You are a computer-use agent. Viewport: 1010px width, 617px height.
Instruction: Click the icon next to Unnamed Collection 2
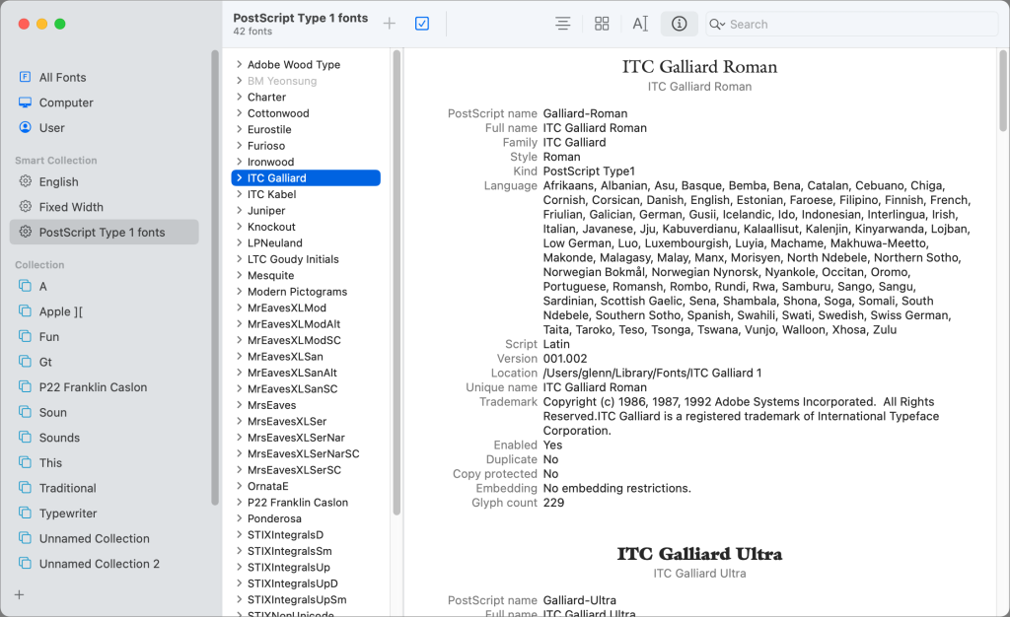click(x=25, y=563)
